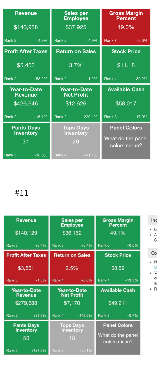Select the Sales per Employee tile

click(75, 25)
